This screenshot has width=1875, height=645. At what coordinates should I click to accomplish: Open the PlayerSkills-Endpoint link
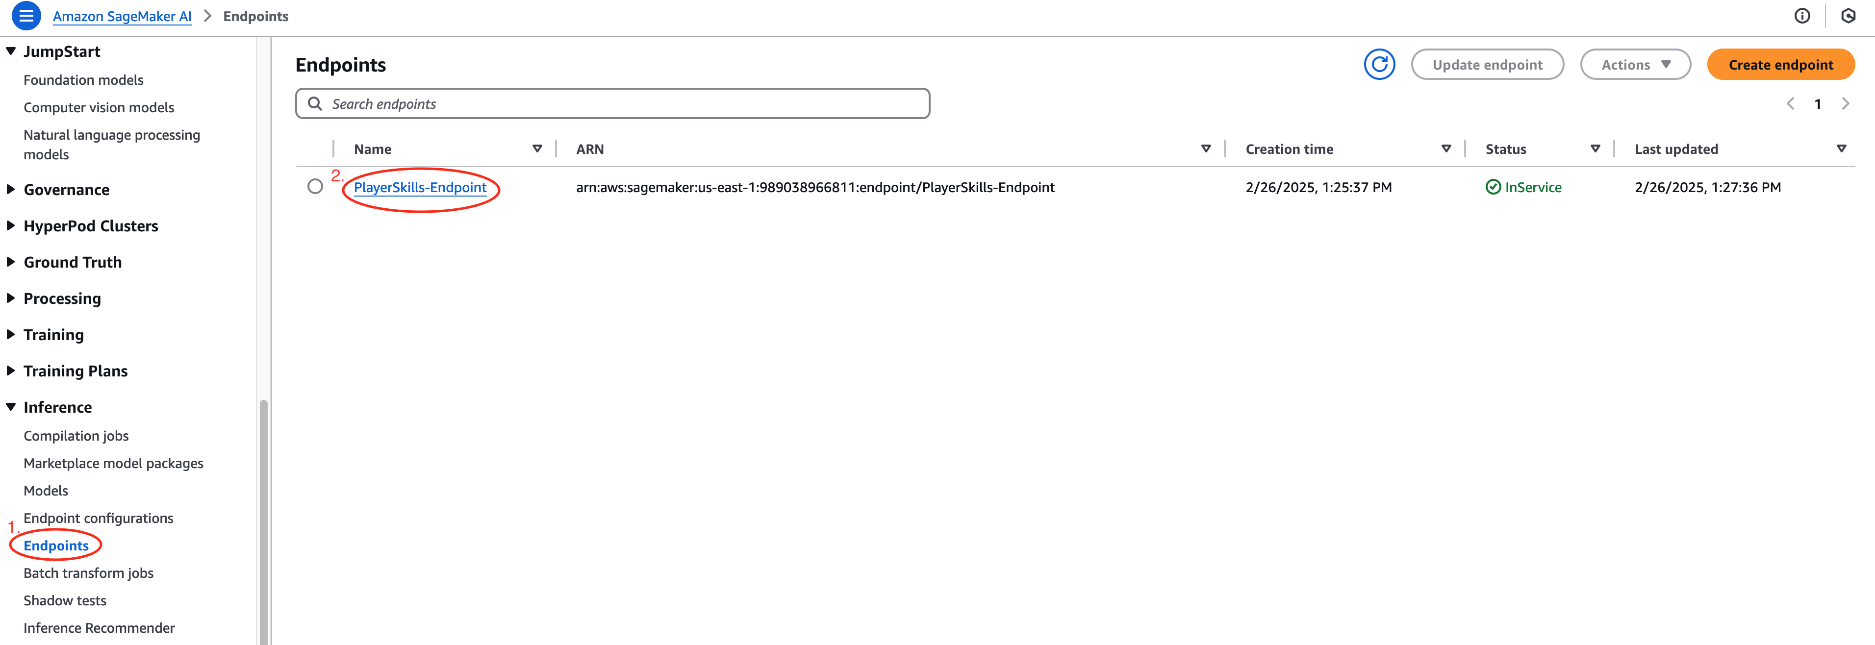tap(420, 188)
